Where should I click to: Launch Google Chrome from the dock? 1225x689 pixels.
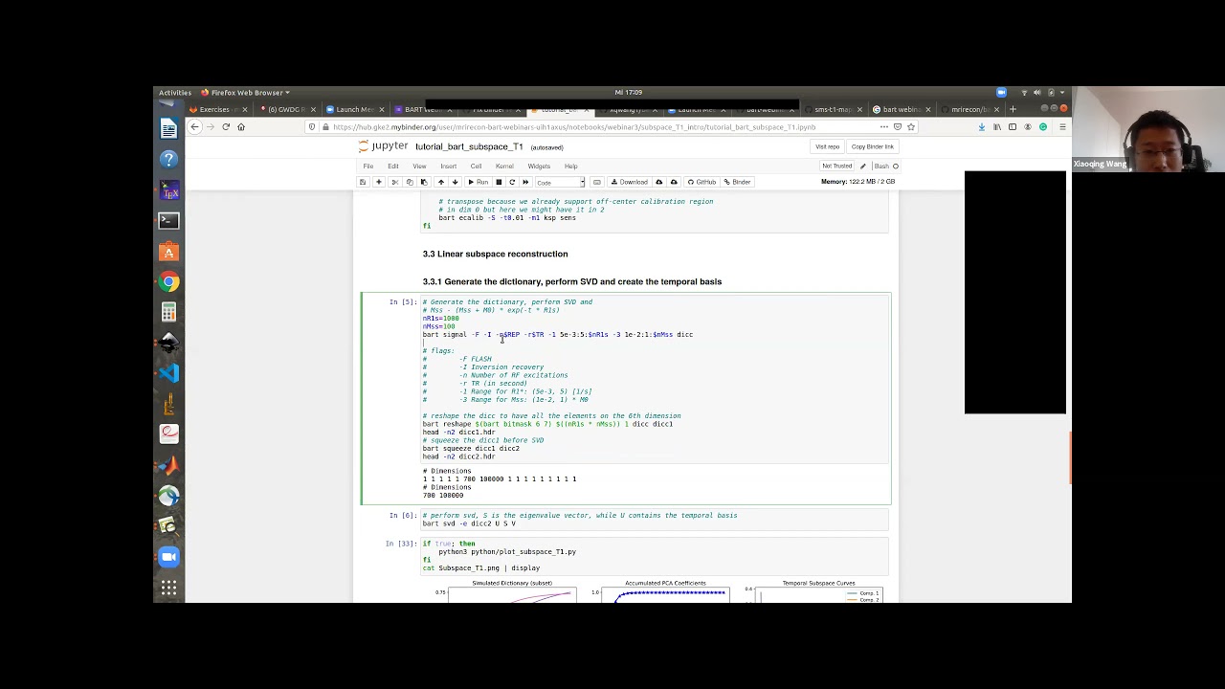point(168,281)
